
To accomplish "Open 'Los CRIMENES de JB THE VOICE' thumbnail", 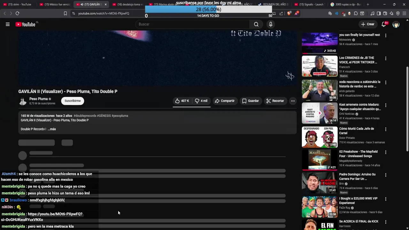I will tap(320, 66).
